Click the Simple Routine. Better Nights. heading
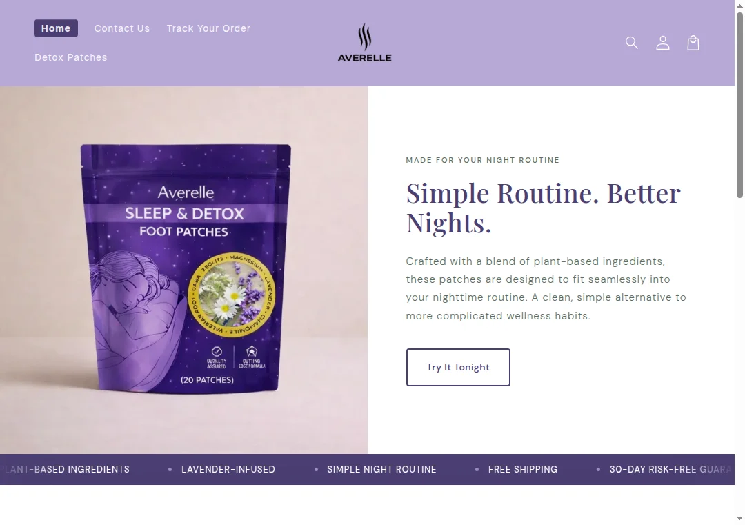 pyautogui.click(x=543, y=208)
